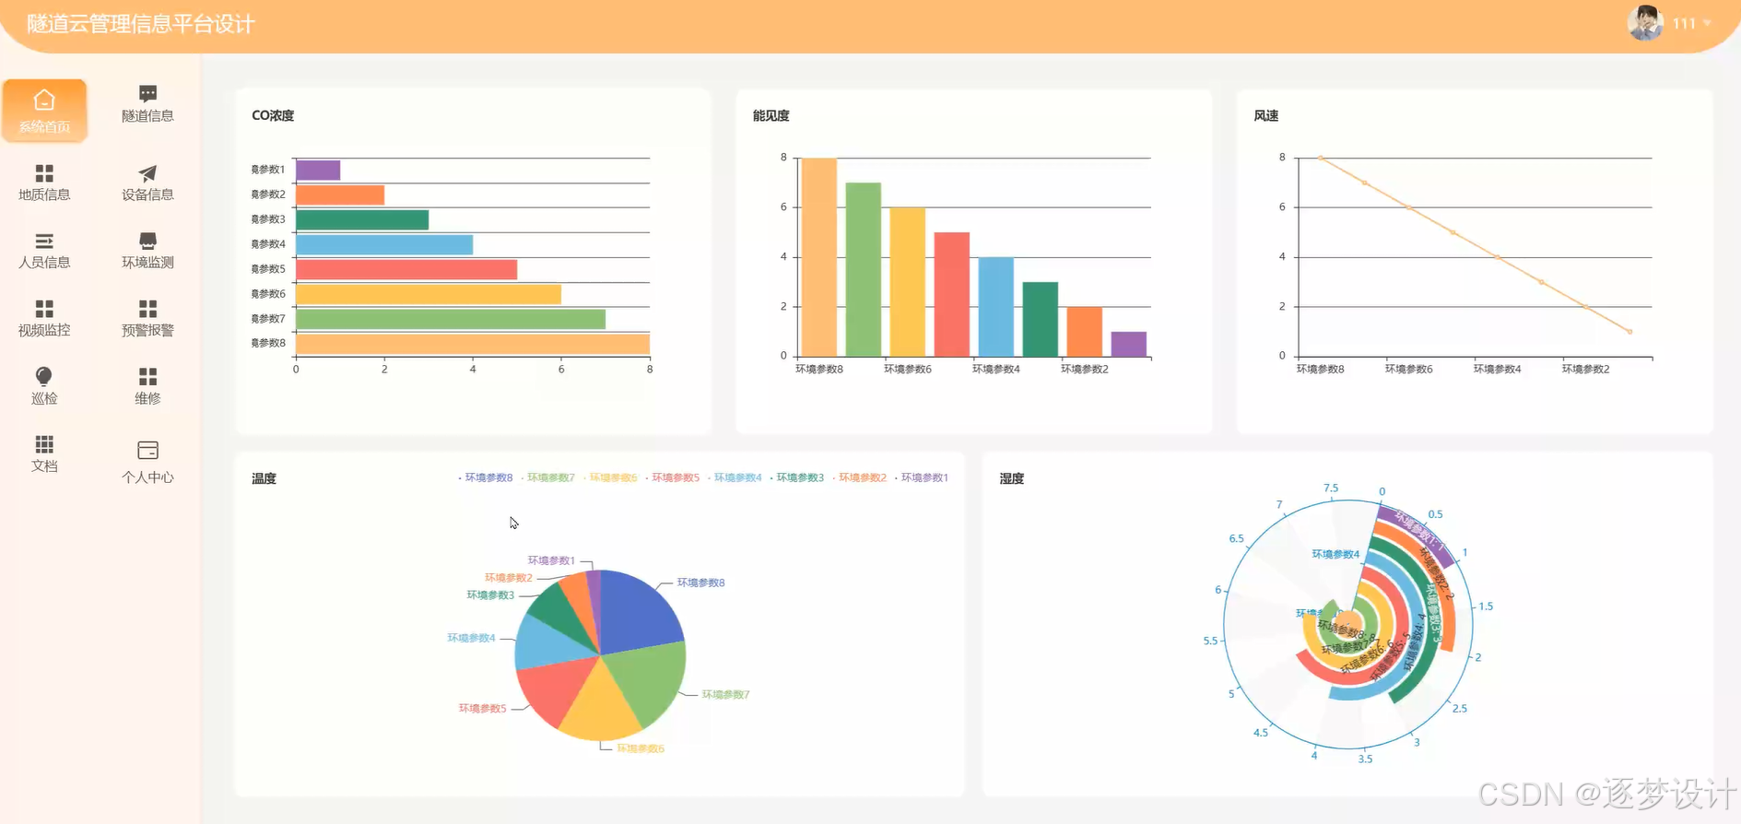Go to 维修 grid icon
The height and width of the screenshot is (824, 1741).
[147, 376]
